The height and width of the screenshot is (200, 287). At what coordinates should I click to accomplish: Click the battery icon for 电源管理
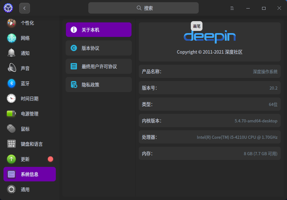11,114
